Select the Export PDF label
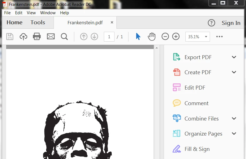This screenshot has height=159, width=246. pyautogui.click(x=198, y=57)
